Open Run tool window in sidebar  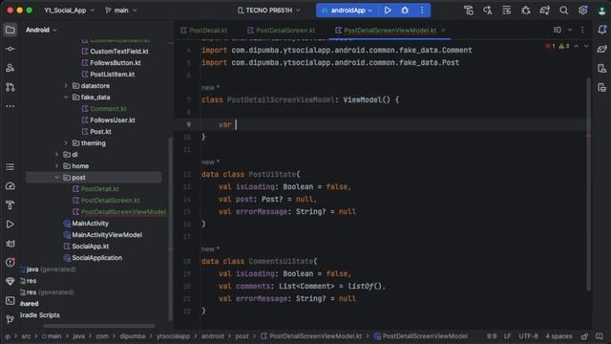point(11,225)
